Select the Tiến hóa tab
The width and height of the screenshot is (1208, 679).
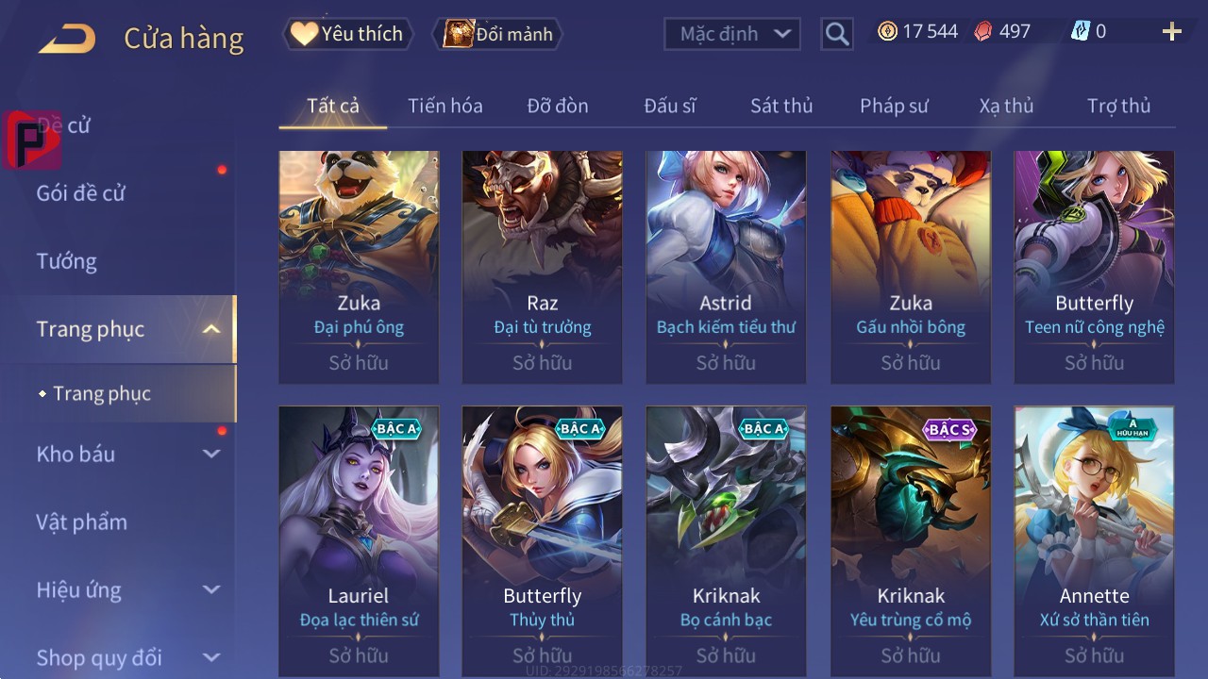pyautogui.click(x=445, y=106)
